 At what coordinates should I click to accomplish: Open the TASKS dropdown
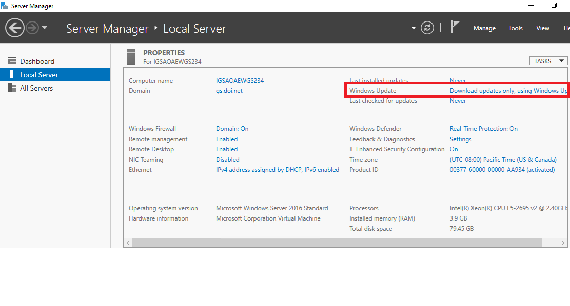pyautogui.click(x=548, y=61)
